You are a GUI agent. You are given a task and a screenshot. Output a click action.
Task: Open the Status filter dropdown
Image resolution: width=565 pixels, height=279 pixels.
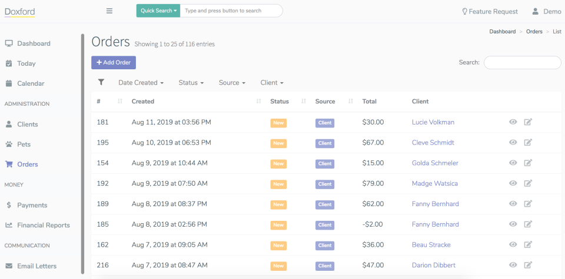point(191,83)
